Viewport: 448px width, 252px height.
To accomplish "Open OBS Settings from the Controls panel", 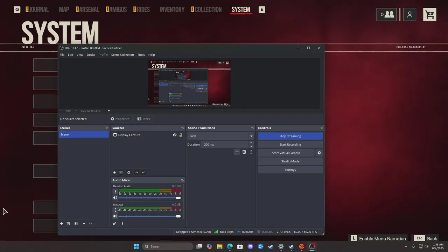I will click(290, 170).
